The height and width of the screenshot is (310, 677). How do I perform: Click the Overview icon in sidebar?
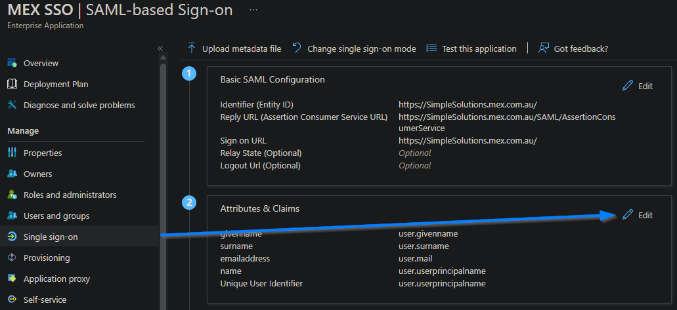[x=12, y=63]
